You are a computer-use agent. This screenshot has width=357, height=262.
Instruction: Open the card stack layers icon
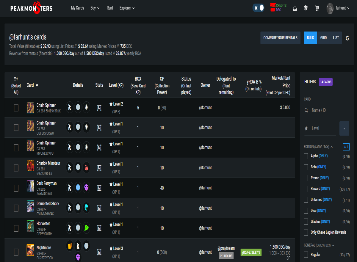tap(306, 8)
